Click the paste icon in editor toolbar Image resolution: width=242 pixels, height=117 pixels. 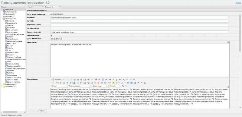point(74,79)
